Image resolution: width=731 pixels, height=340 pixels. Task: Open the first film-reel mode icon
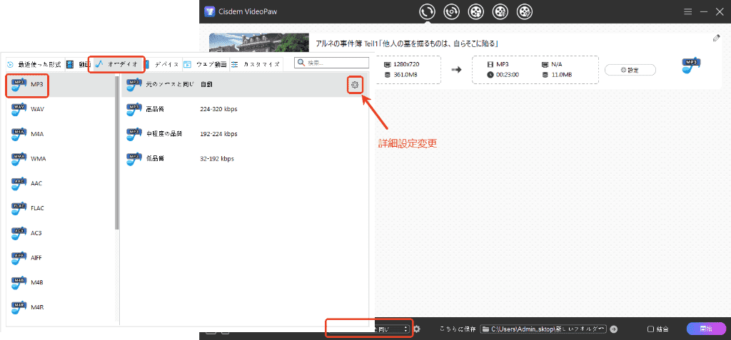pyautogui.click(x=475, y=11)
